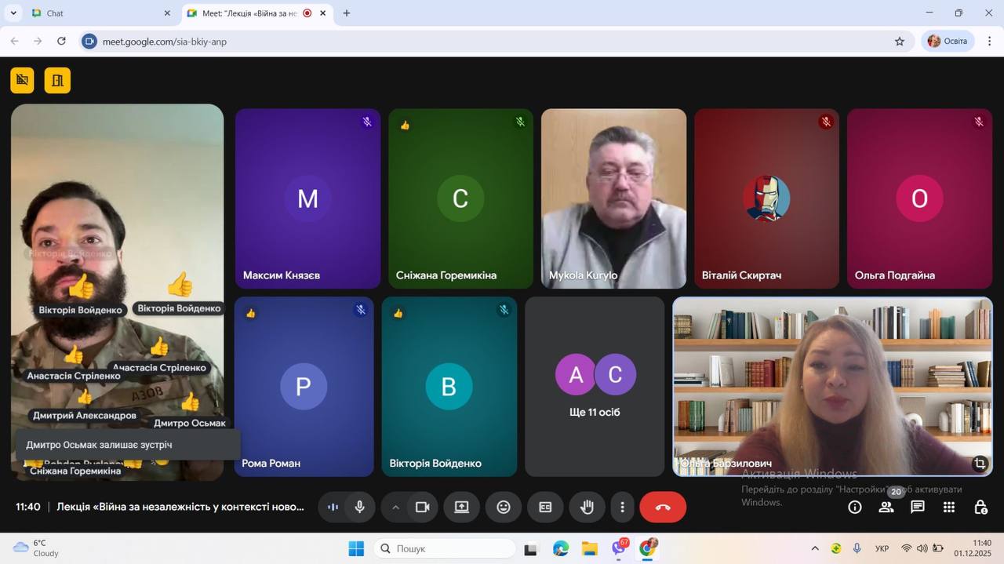Toggle closed captions button

(x=545, y=508)
